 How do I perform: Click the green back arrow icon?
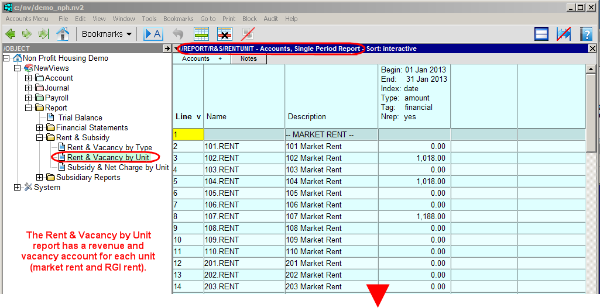[11, 34]
